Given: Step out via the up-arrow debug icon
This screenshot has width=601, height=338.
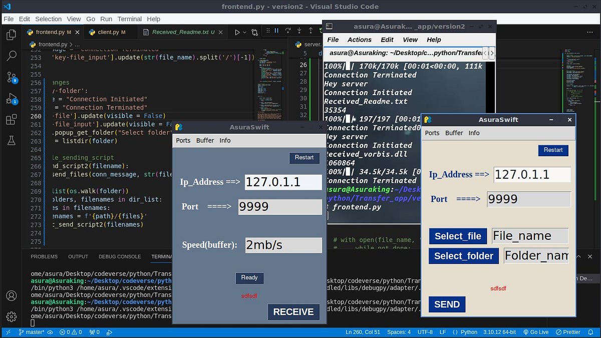Looking at the screenshot, I should pyautogui.click(x=311, y=31).
